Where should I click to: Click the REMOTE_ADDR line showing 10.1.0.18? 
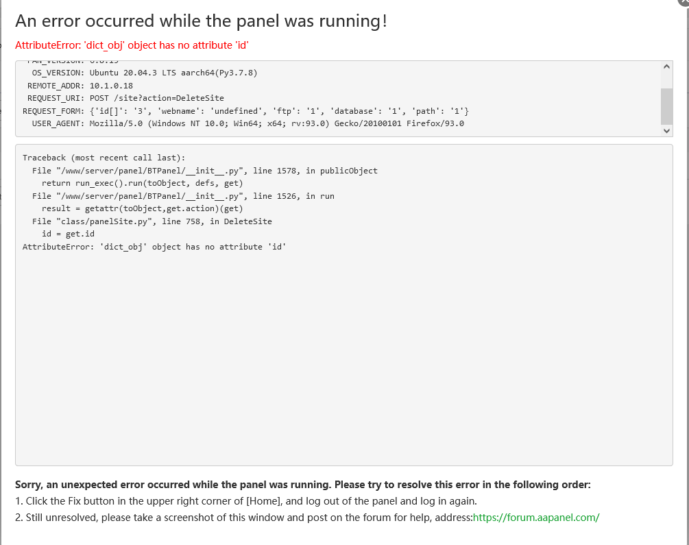click(80, 86)
